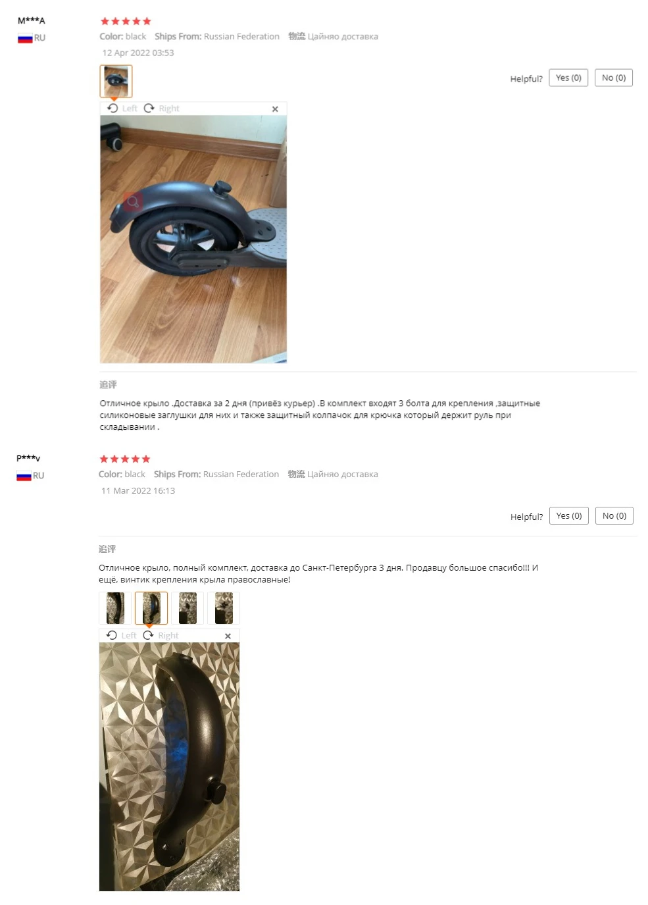Close P***v's expanded fender photo
The image size is (648, 905).
[x=228, y=636]
